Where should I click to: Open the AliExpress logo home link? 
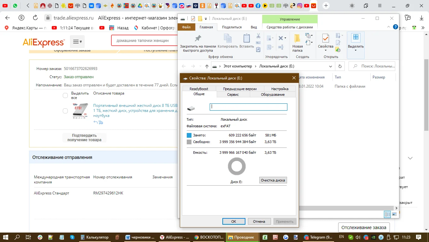[x=44, y=42]
